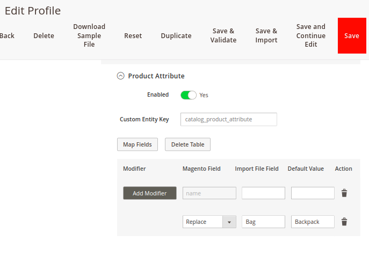The width and height of the screenshot is (369, 255).
Task: Run Save & Validate
Action: pyautogui.click(x=223, y=35)
